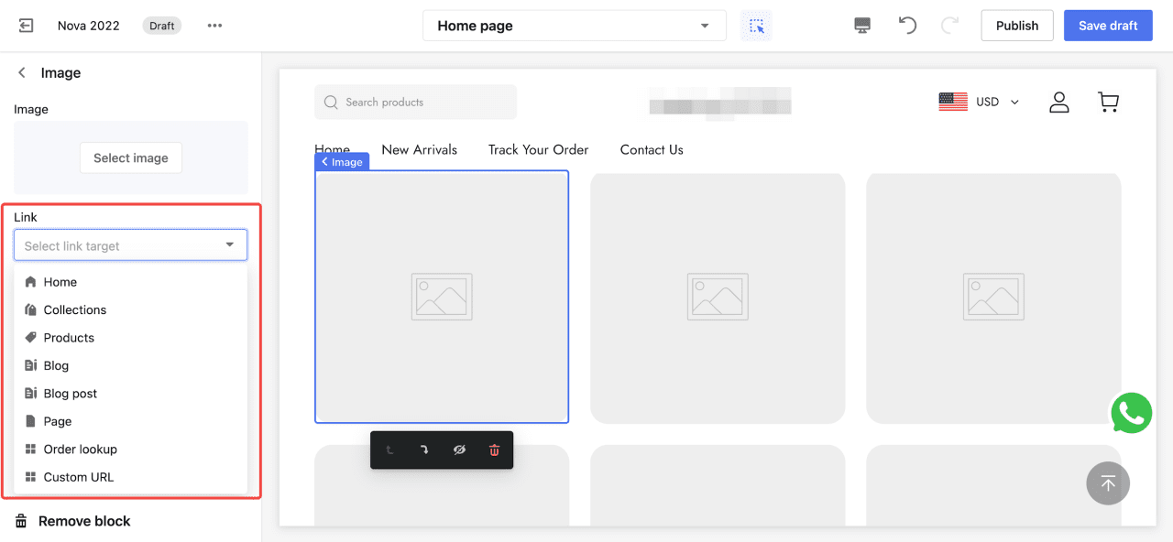Open the three-dot more options menu
This screenshot has width=1173, height=542.
(x=214, y=26)
